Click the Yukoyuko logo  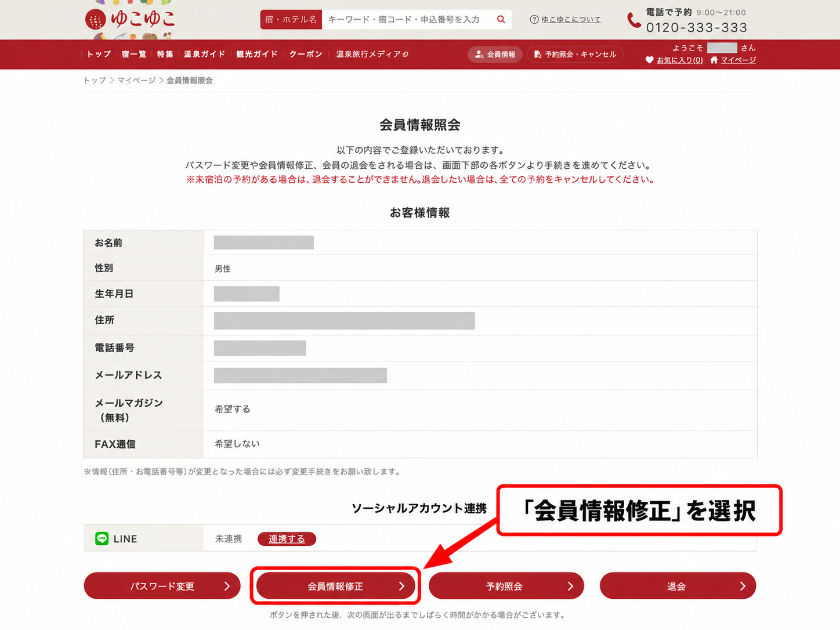[x=130, y=19]
